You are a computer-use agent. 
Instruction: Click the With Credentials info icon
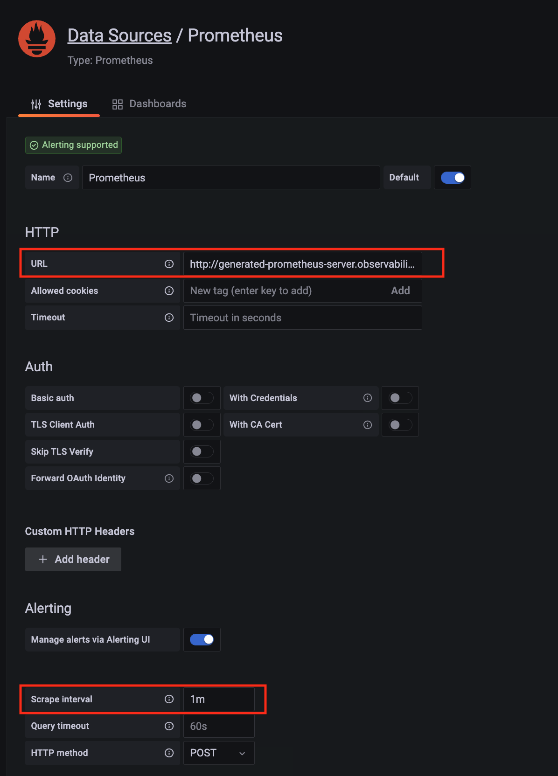(x=368, y=398)
